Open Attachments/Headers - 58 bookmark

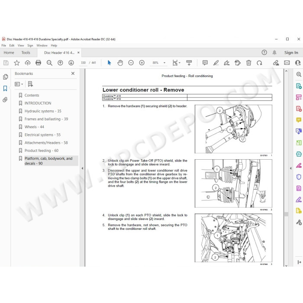click(46, 143)
